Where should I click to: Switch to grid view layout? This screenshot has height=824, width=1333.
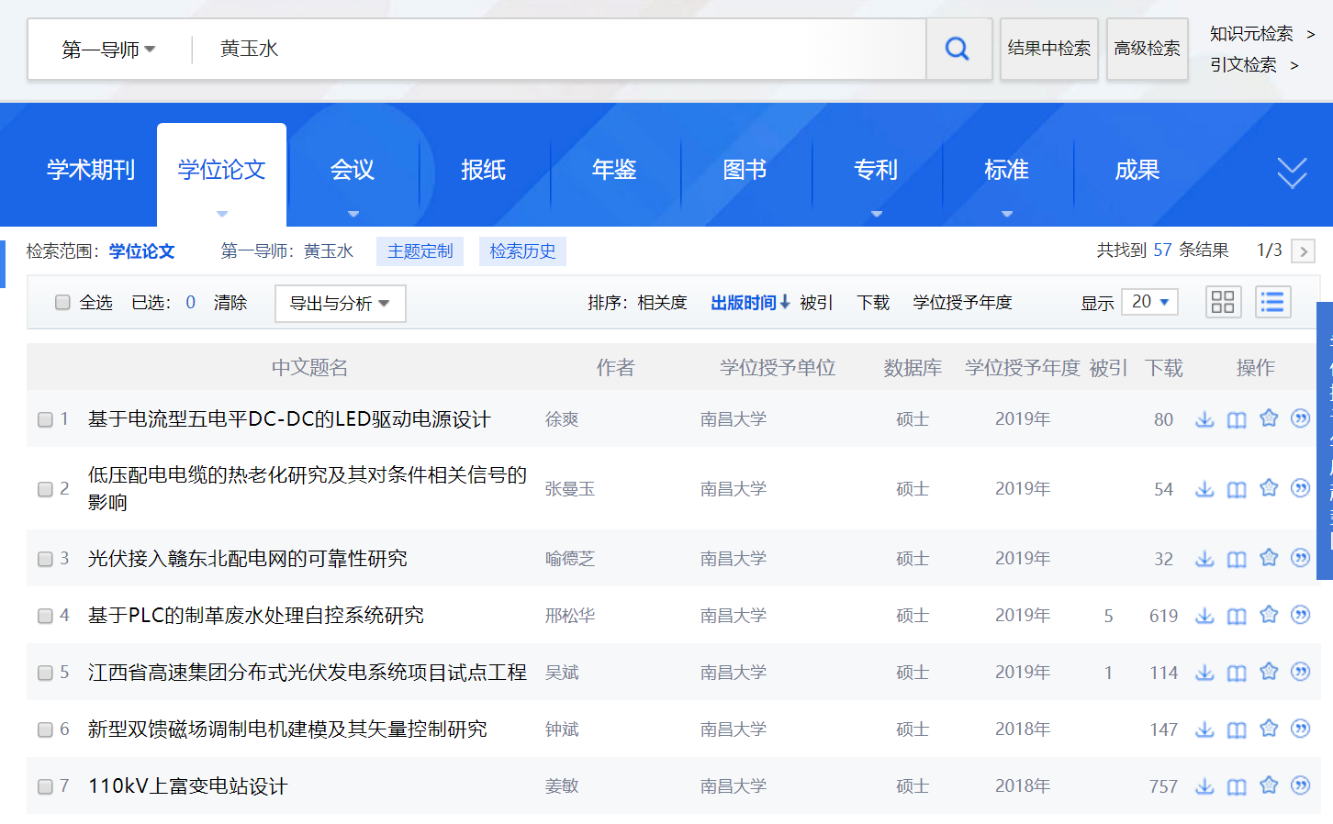coord(1223,302)
